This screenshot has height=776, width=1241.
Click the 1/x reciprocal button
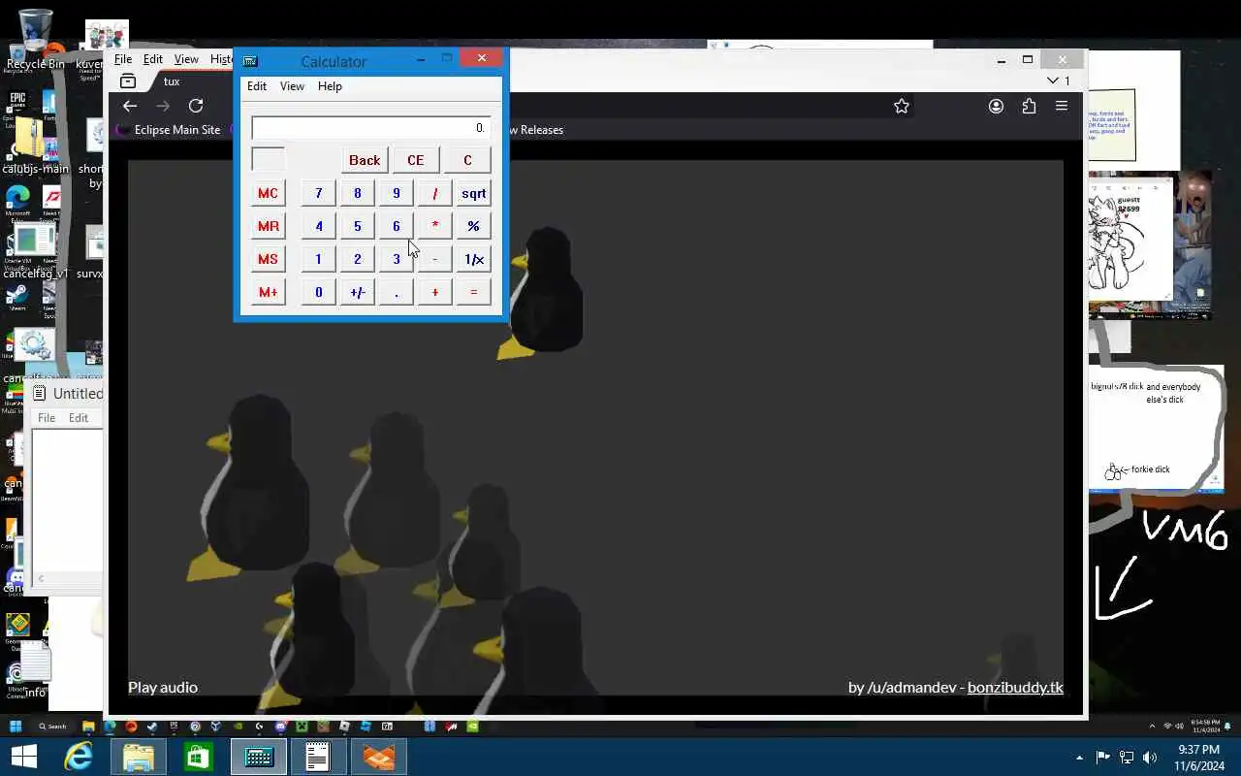coord(473,259)
